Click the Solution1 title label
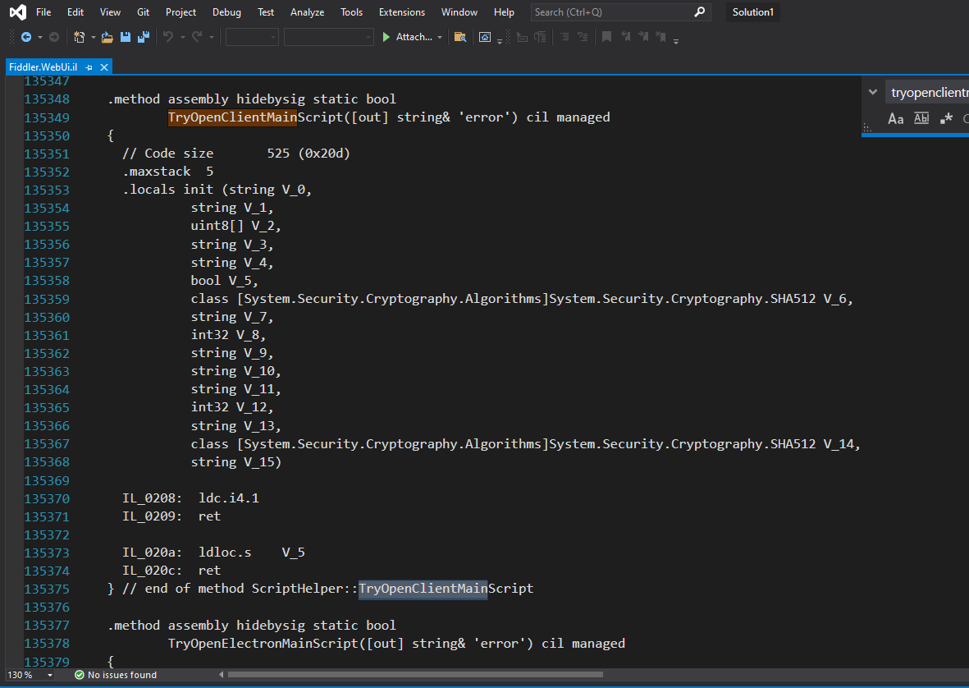This screenshot has height=688, width=969. 752,11
